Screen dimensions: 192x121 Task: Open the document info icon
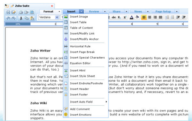pyautogui.click(x=32, y=12)
